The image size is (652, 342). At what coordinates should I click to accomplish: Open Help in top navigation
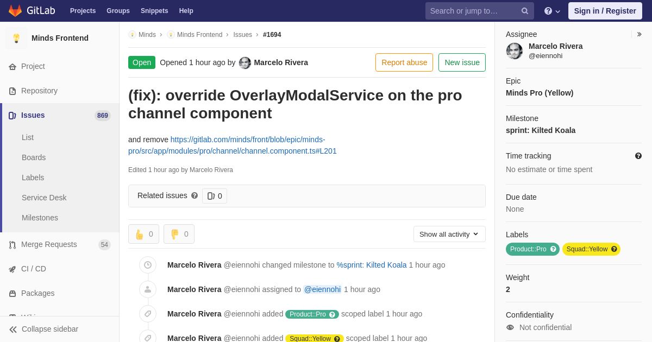pos(186,11)
